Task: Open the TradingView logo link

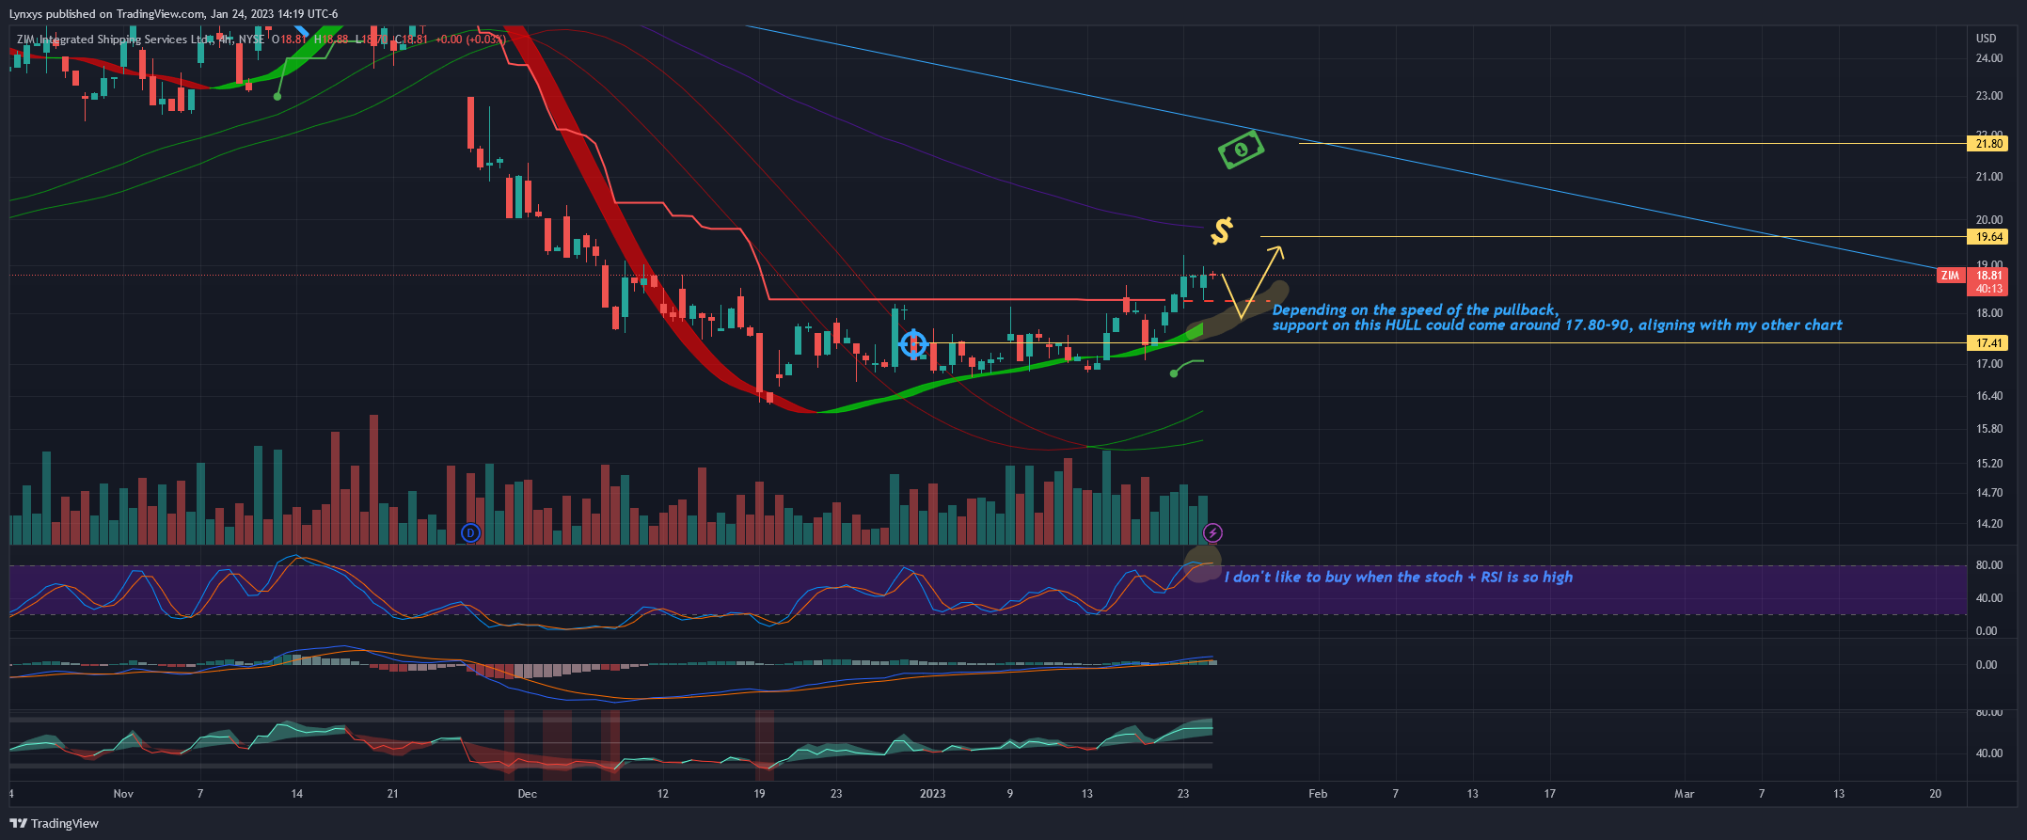Action: pos(54,823)
